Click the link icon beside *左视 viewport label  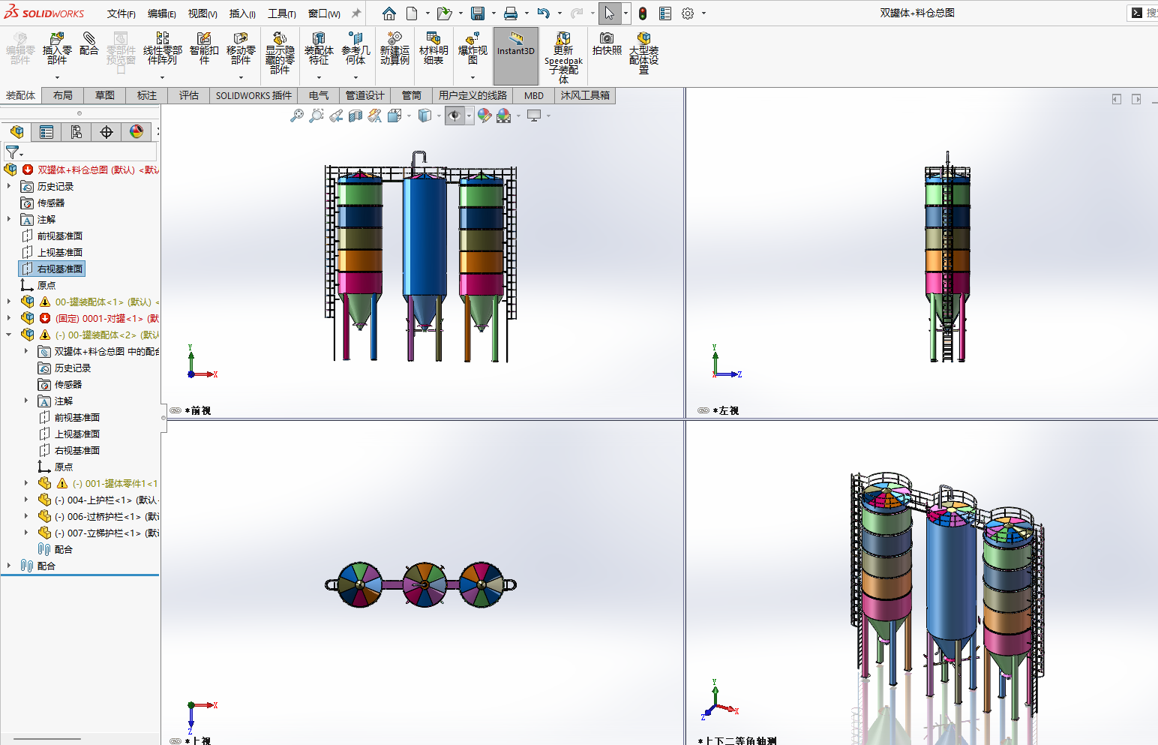click(x=703, y=410)
